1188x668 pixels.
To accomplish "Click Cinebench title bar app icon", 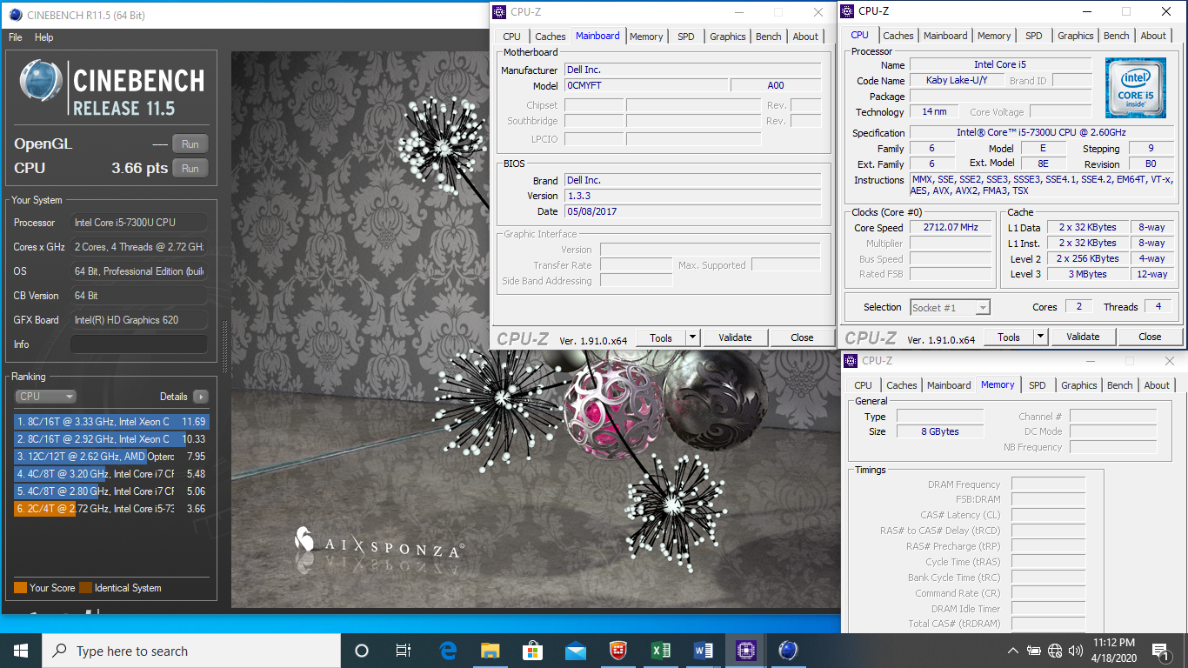I will [15, 14].
